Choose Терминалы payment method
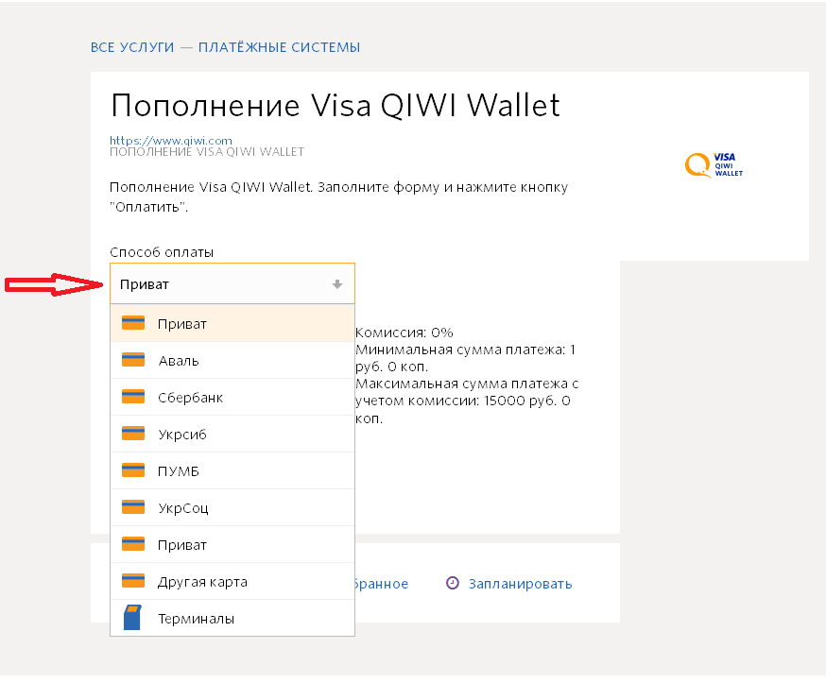The image size is (826, 683). click(x=196, y=619)
